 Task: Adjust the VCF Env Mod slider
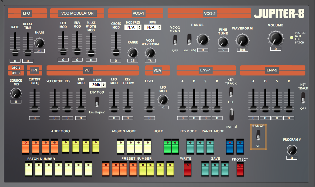point(81,109)
